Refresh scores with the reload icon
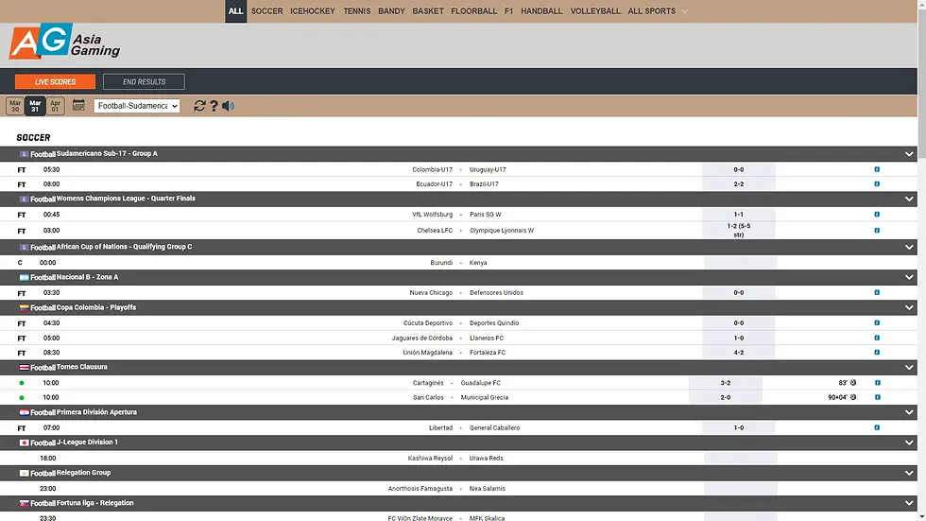Screen dimensions: 926x521 point(199,106)
